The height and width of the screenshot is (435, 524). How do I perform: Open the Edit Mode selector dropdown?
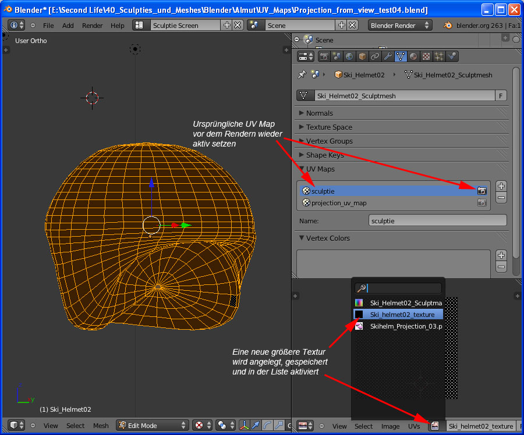click(153, 426)
